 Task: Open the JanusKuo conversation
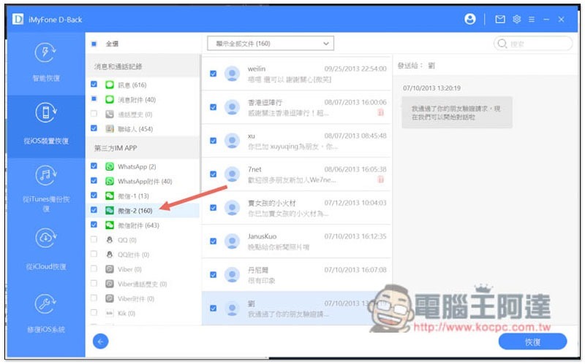297,241
